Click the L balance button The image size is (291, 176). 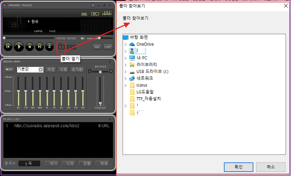tap(90, 71)
